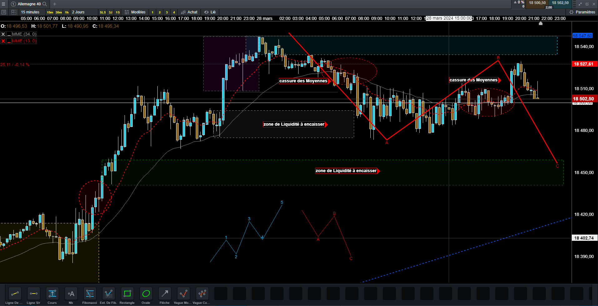This screenshot has width=598, height=306.
Task: Click the compress chart window icon
Action: click(580, 4)
